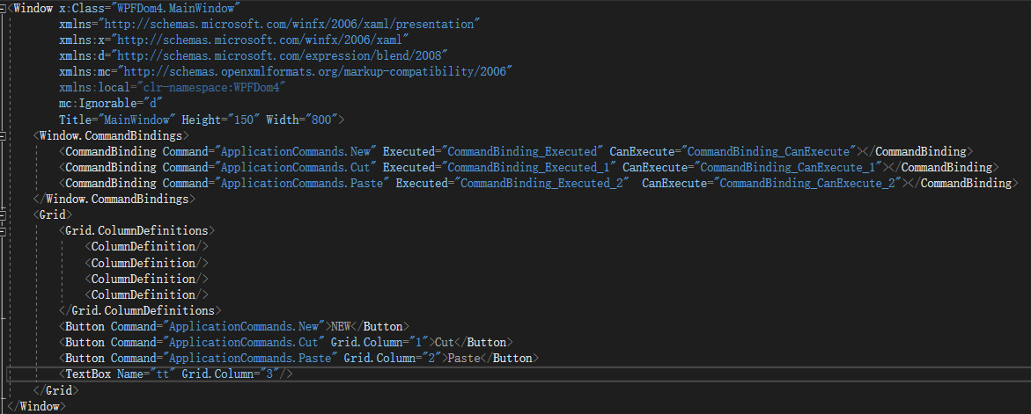The height and width of the screenshot is (414, 1031).
Task: Click the TextBox Name value tt
Action: [x=160, y=374]
